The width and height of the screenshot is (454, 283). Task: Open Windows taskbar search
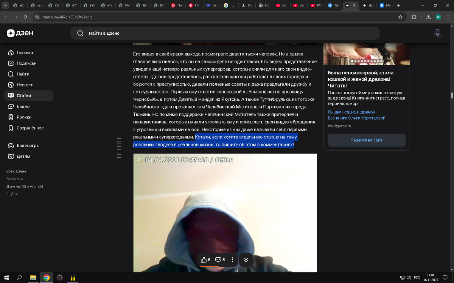(20, 278)
